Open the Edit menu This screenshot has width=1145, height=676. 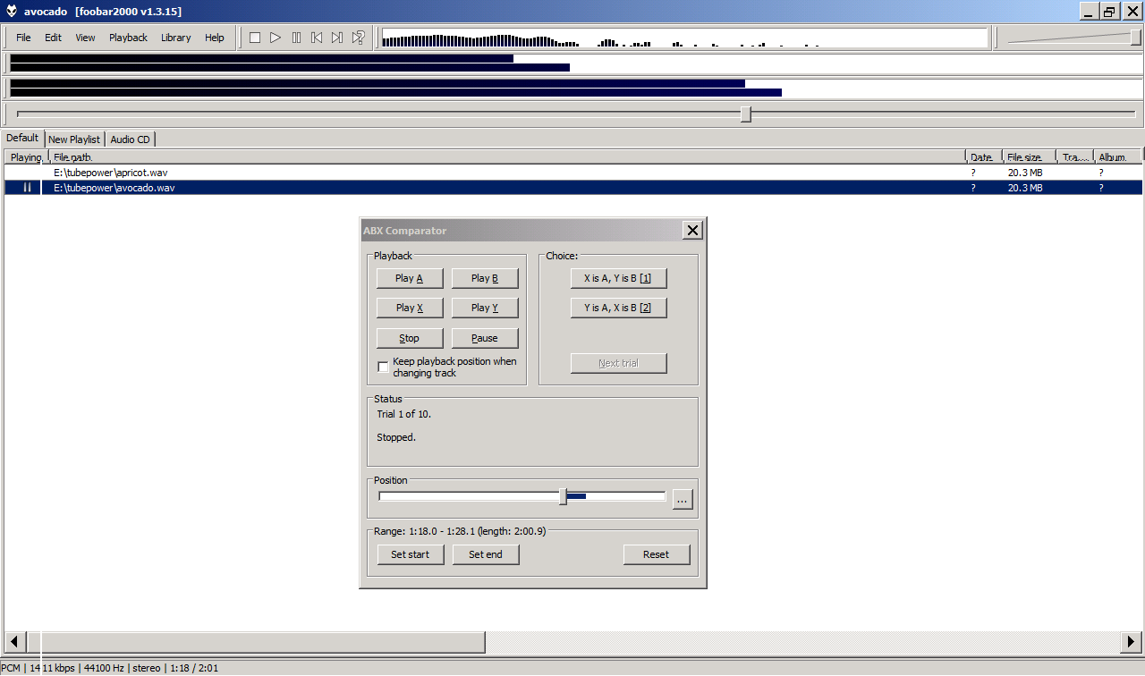[54, 38]
